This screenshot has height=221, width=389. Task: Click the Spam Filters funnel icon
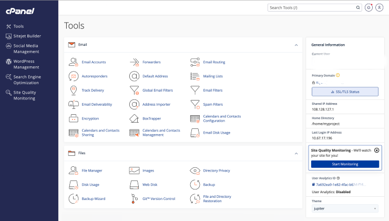pyautogui.click(x=194, y=104)
